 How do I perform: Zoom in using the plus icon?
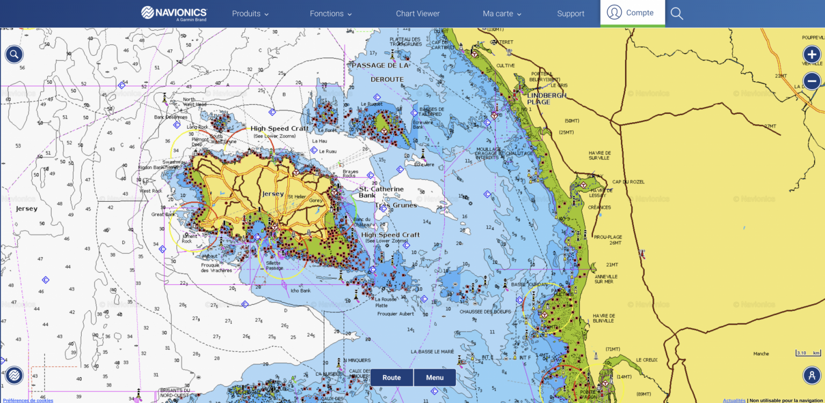[812, 54]
